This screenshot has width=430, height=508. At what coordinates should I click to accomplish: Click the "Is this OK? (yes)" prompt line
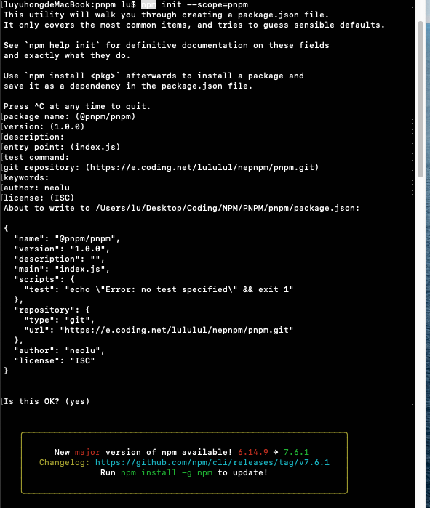pos(47,401)
